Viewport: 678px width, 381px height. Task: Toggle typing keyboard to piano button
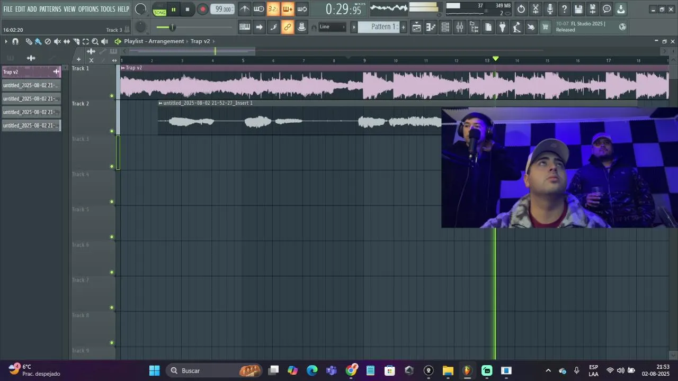(245, 27)
